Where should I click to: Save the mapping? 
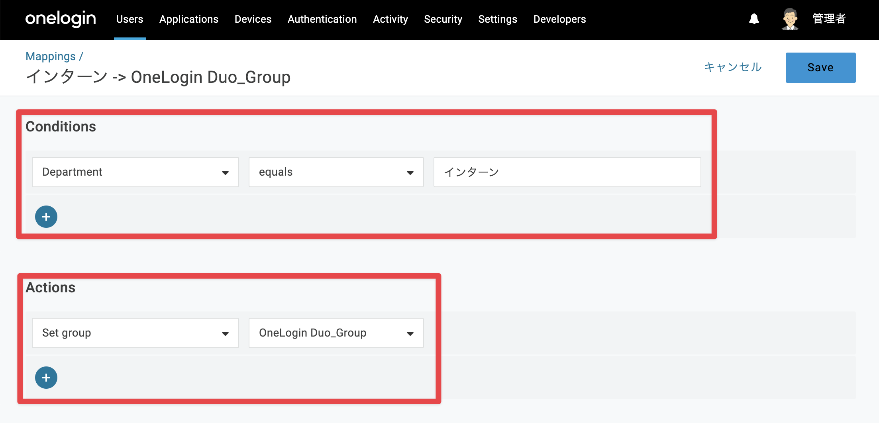pyautogui.click(x=821, y=68)
